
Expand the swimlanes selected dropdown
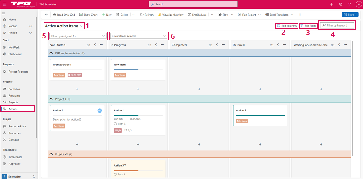[x=139, y=36]
